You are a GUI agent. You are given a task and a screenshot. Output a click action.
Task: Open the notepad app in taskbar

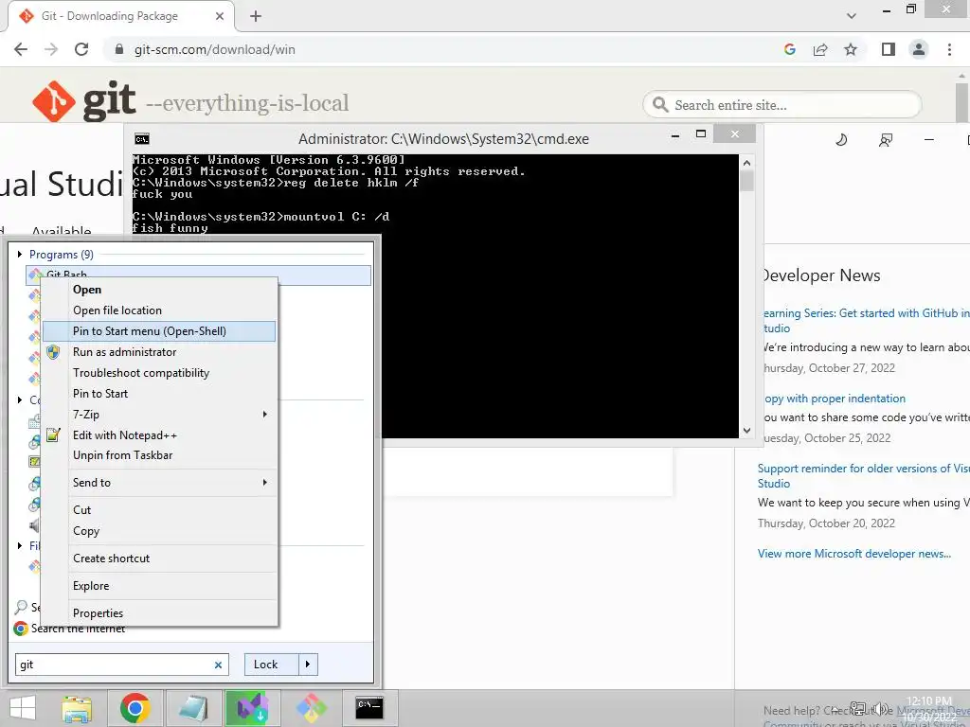[193, 708]
